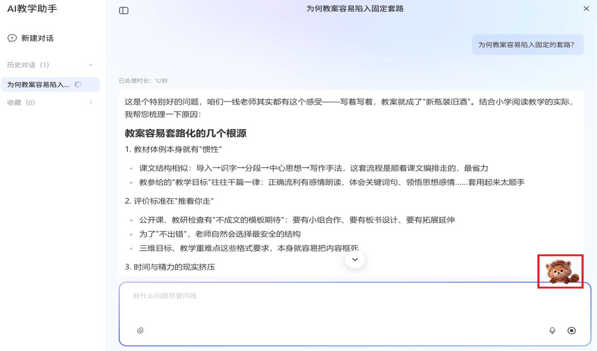Click the 收藏 (0) label
This screenshot has width=597, height=351.
[21, 103]
